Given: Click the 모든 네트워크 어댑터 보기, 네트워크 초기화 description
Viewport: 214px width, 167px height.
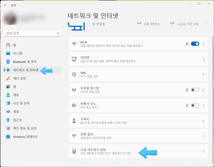Looking at the screenshot, I should tap(105, 153).
